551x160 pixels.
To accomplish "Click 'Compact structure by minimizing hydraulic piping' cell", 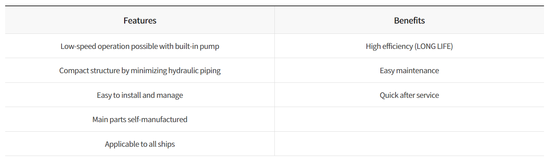I will coord(140,70).
